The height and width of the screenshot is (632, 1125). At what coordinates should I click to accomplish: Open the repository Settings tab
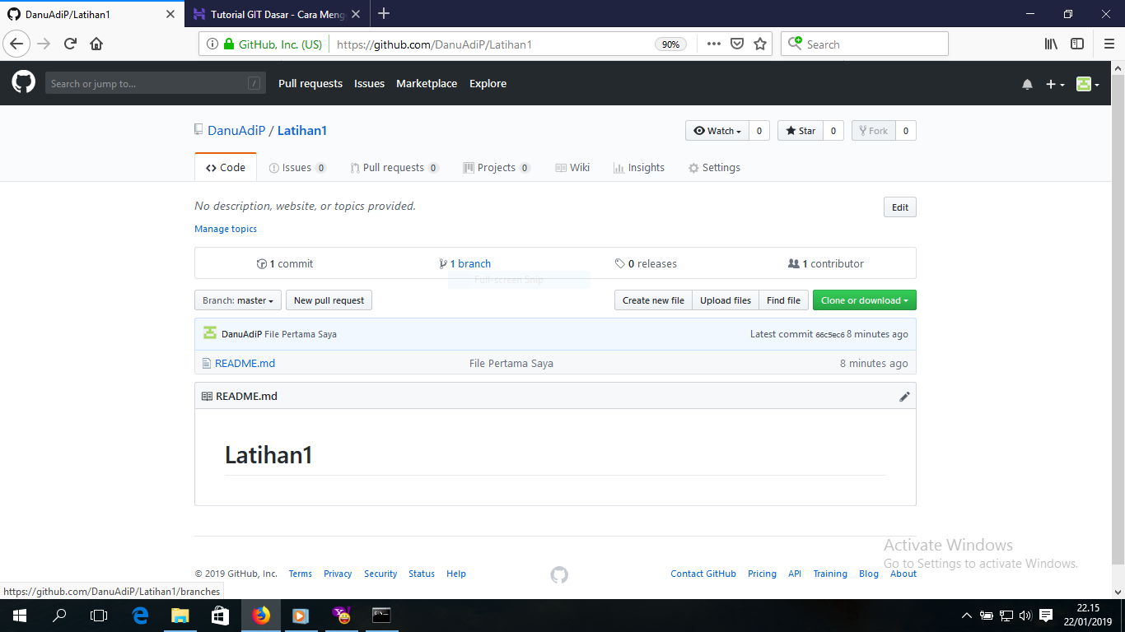tap(714, 167)
